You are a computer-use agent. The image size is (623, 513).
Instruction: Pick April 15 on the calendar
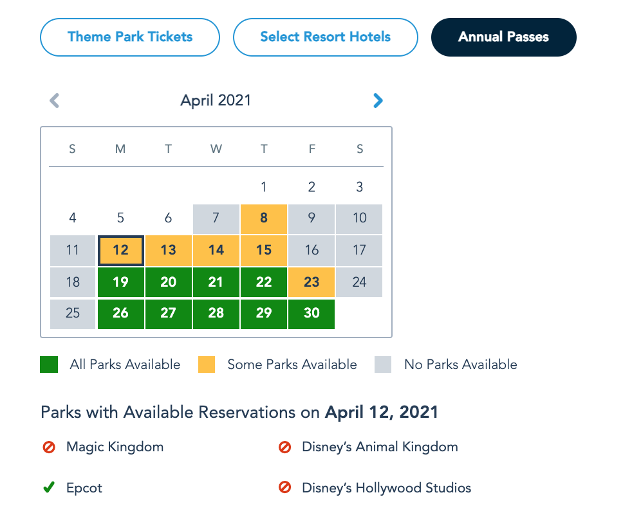click(x=264, y=250)
